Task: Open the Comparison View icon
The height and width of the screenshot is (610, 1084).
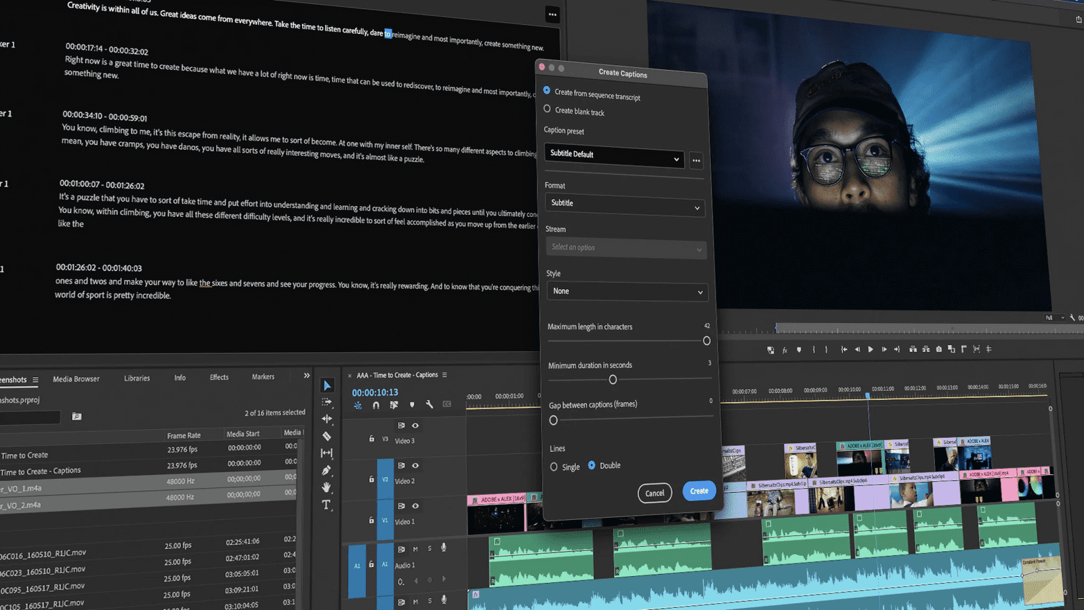Action: coord(951,349)
